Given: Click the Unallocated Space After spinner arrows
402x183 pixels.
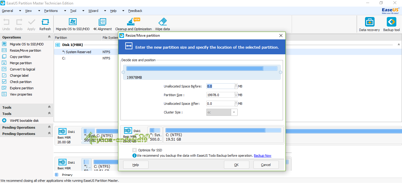Looking at the screenshot, I should point(236,104).
